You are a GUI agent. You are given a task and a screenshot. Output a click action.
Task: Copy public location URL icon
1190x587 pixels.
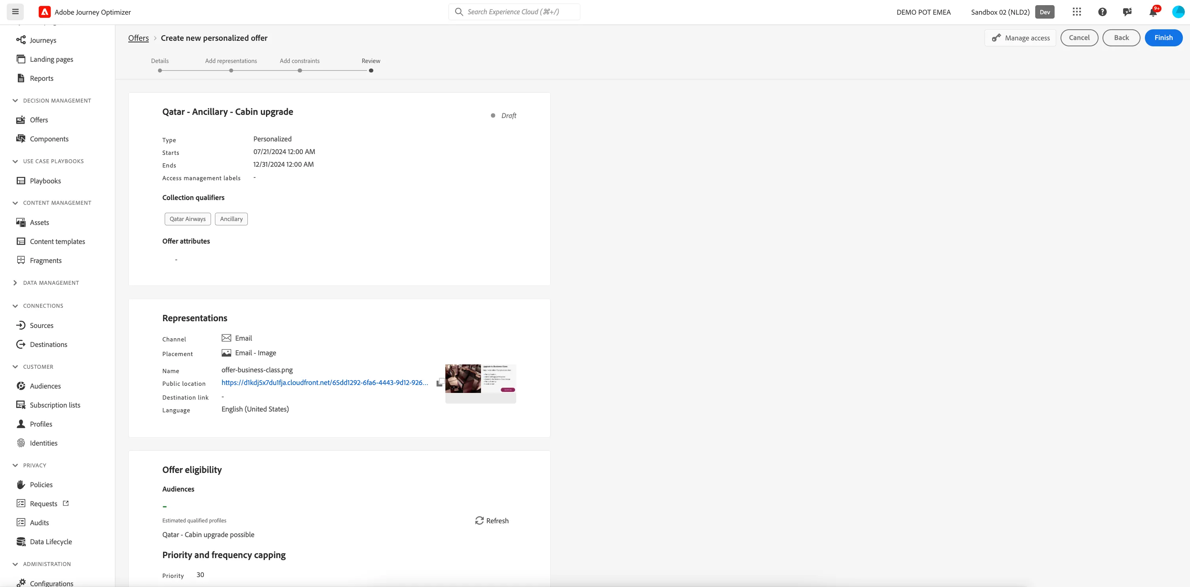pyautogui.click(x=440, y=382)
